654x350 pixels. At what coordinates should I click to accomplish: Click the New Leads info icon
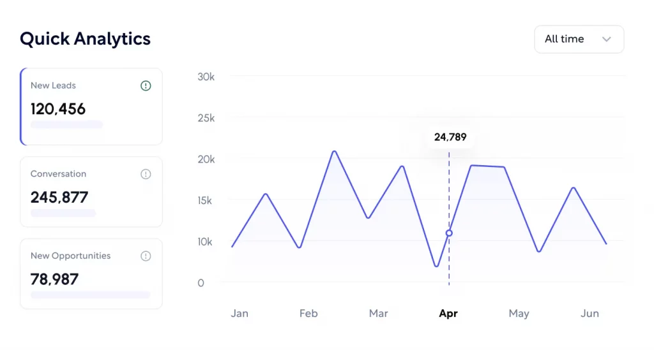[x=146, y=85]
